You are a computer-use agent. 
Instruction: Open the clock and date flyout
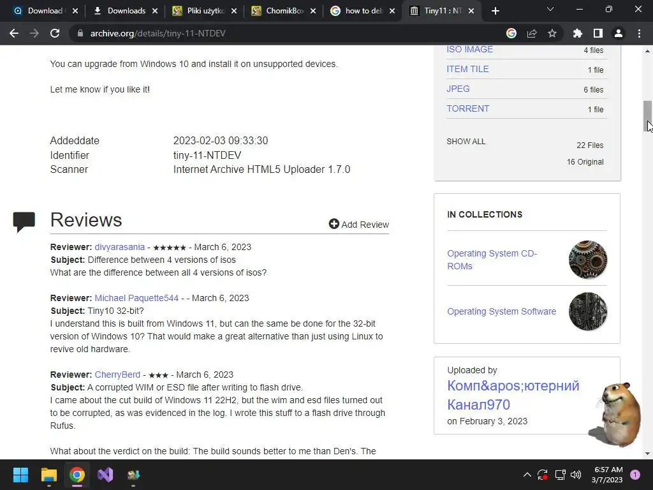[x=607, y=475]
